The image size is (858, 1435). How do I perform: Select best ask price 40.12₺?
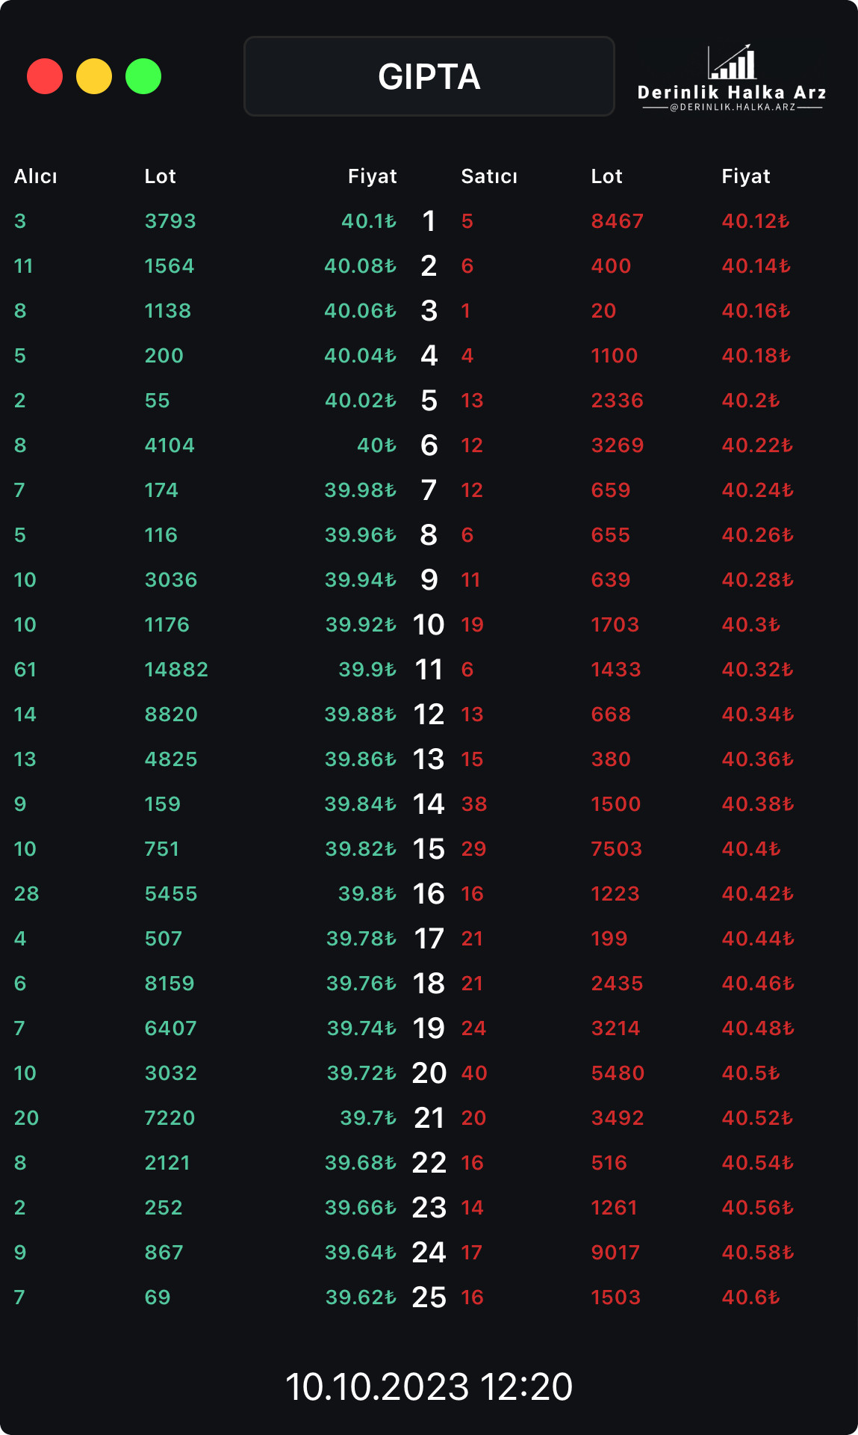tap(756, 221)
